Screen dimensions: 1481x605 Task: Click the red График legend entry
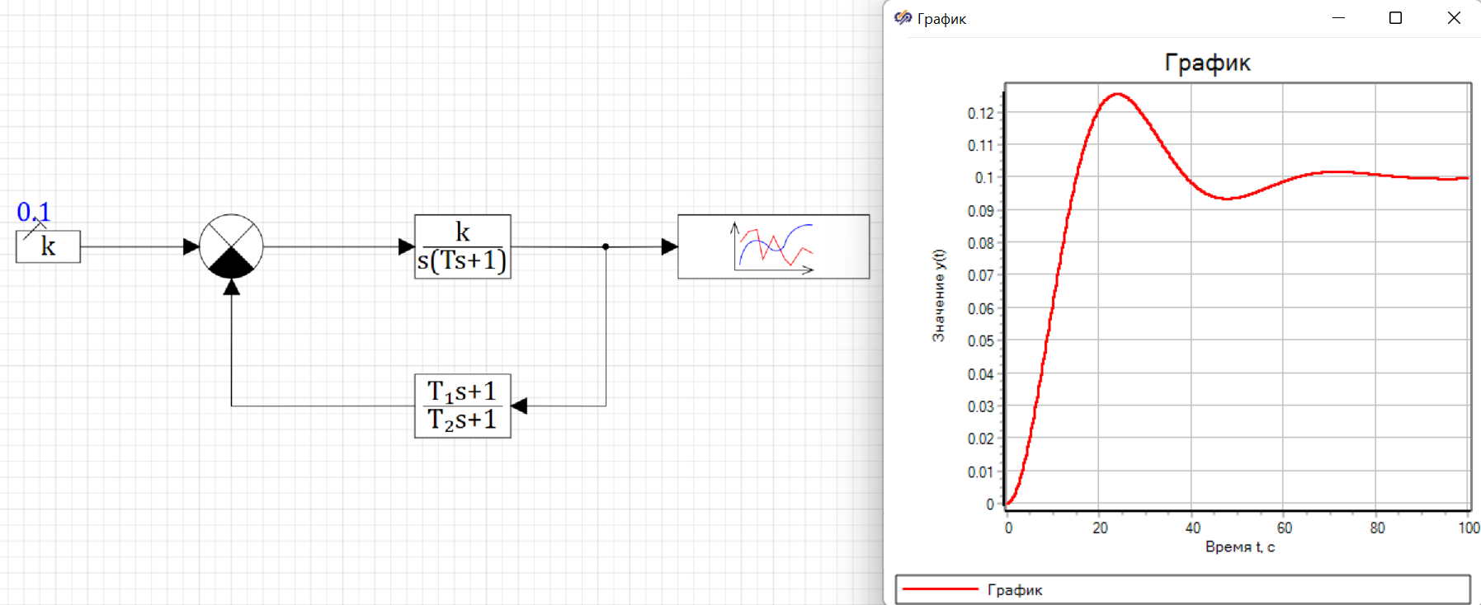click(x=1182, y=589)
